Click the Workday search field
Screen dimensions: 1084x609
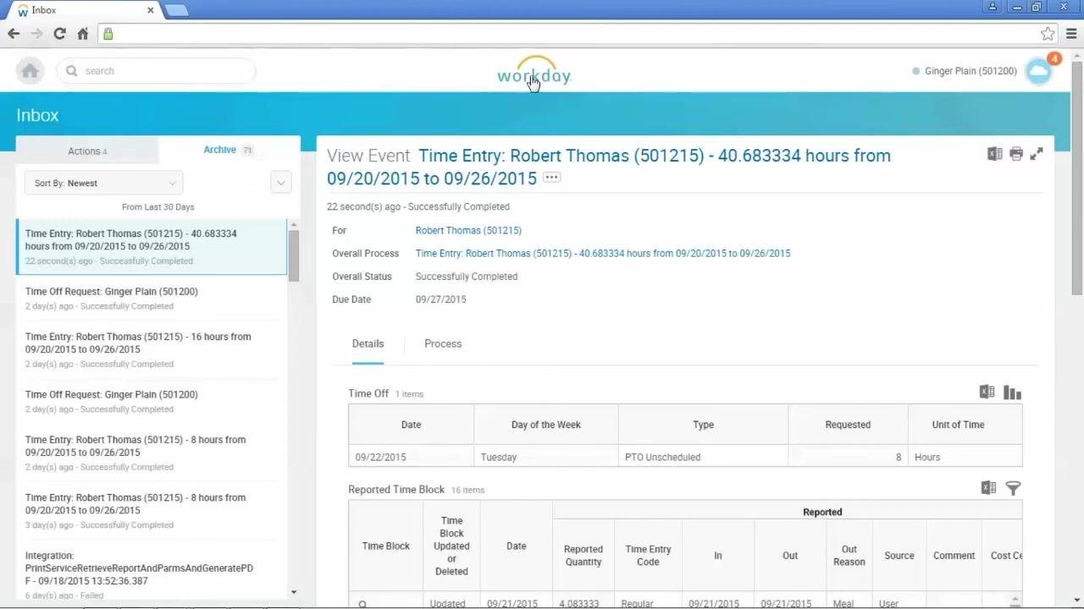point(156,71)
